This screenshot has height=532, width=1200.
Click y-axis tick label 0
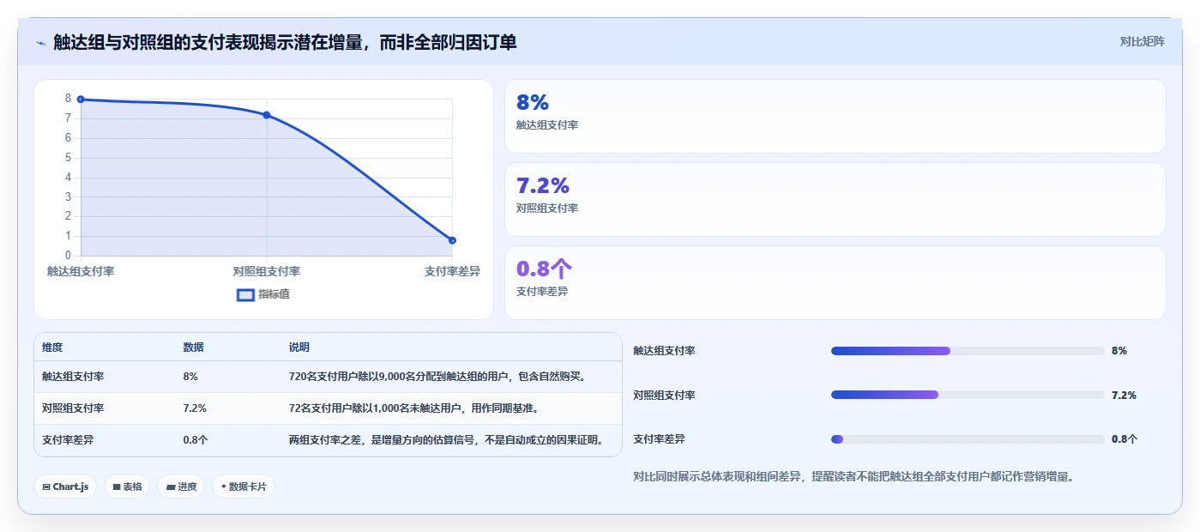68,256
